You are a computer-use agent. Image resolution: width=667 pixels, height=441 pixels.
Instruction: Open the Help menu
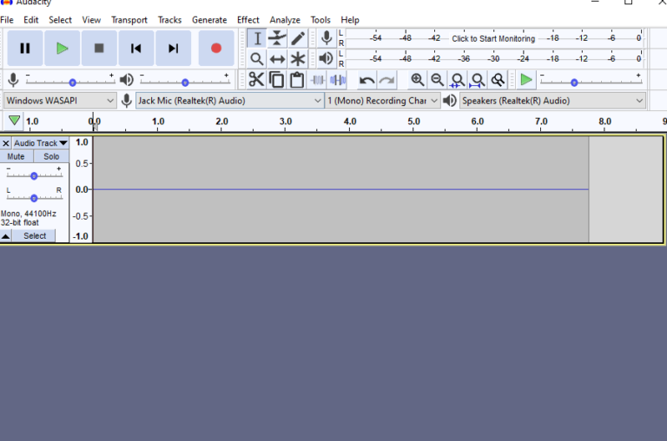pyautogui.click(x=350, y=20)
